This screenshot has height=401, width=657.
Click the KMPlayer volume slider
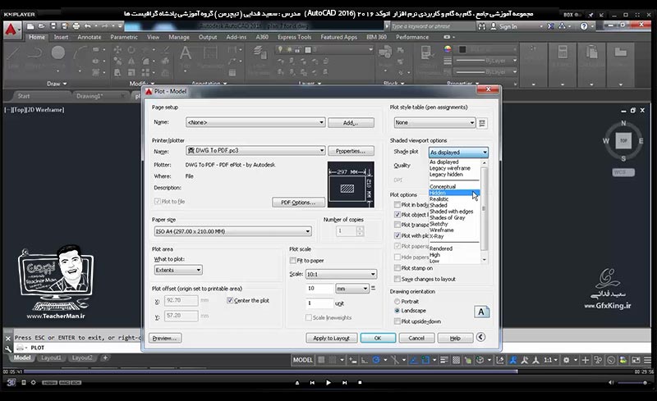[632, 383]
